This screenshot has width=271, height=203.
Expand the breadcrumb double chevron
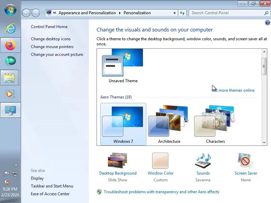pos(55,13)
